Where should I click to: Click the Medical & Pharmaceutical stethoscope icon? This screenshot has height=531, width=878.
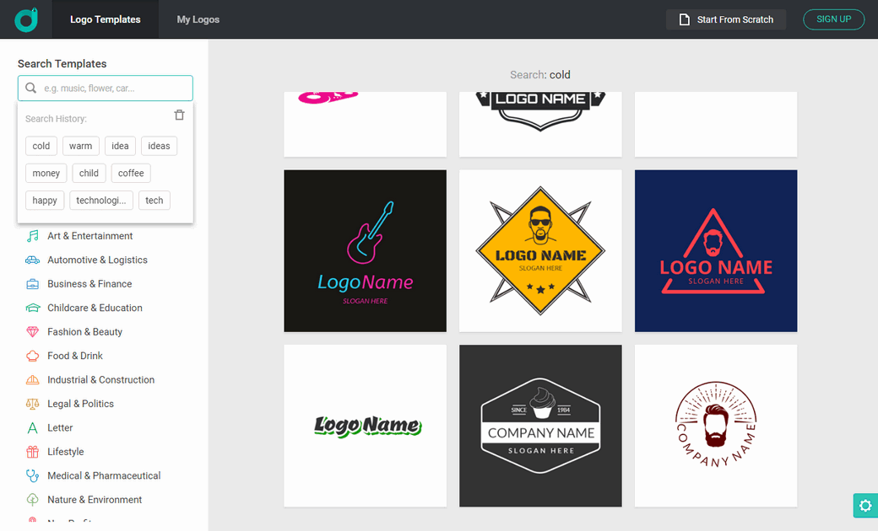coord(33,475)
